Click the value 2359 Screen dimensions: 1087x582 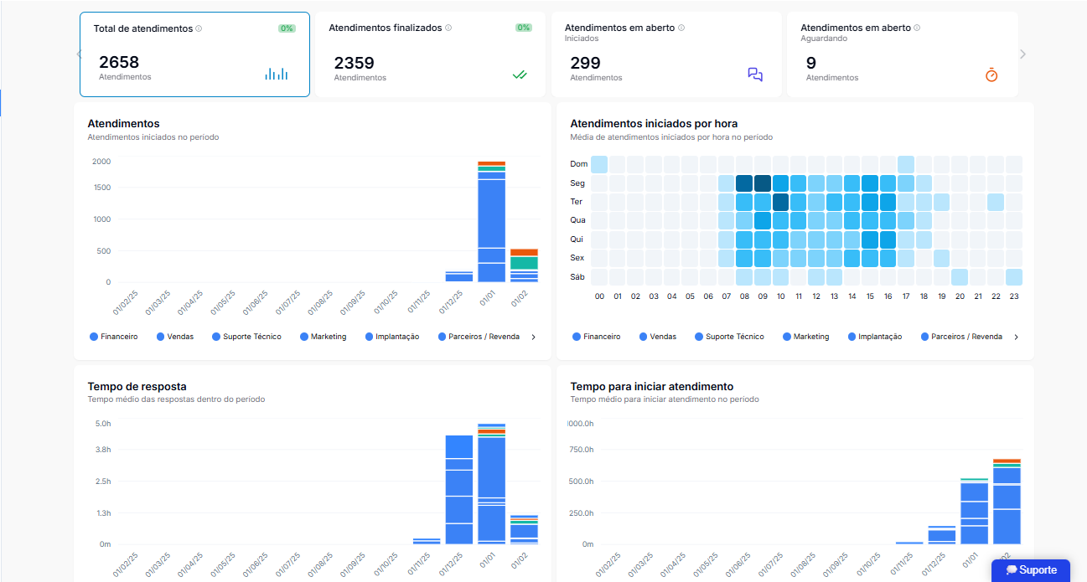[x=354, y=63]
